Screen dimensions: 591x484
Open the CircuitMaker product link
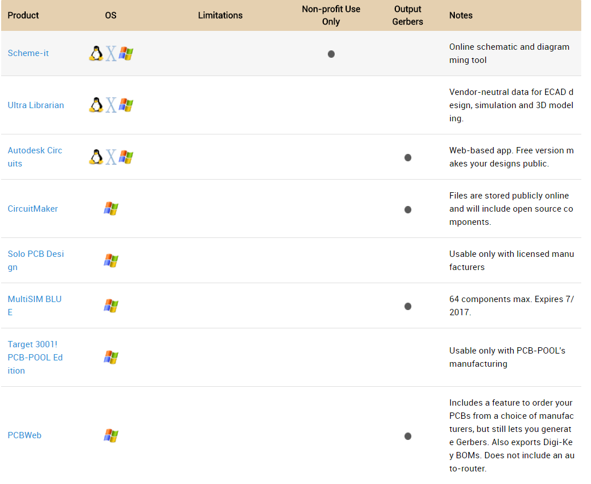point(33,209)
